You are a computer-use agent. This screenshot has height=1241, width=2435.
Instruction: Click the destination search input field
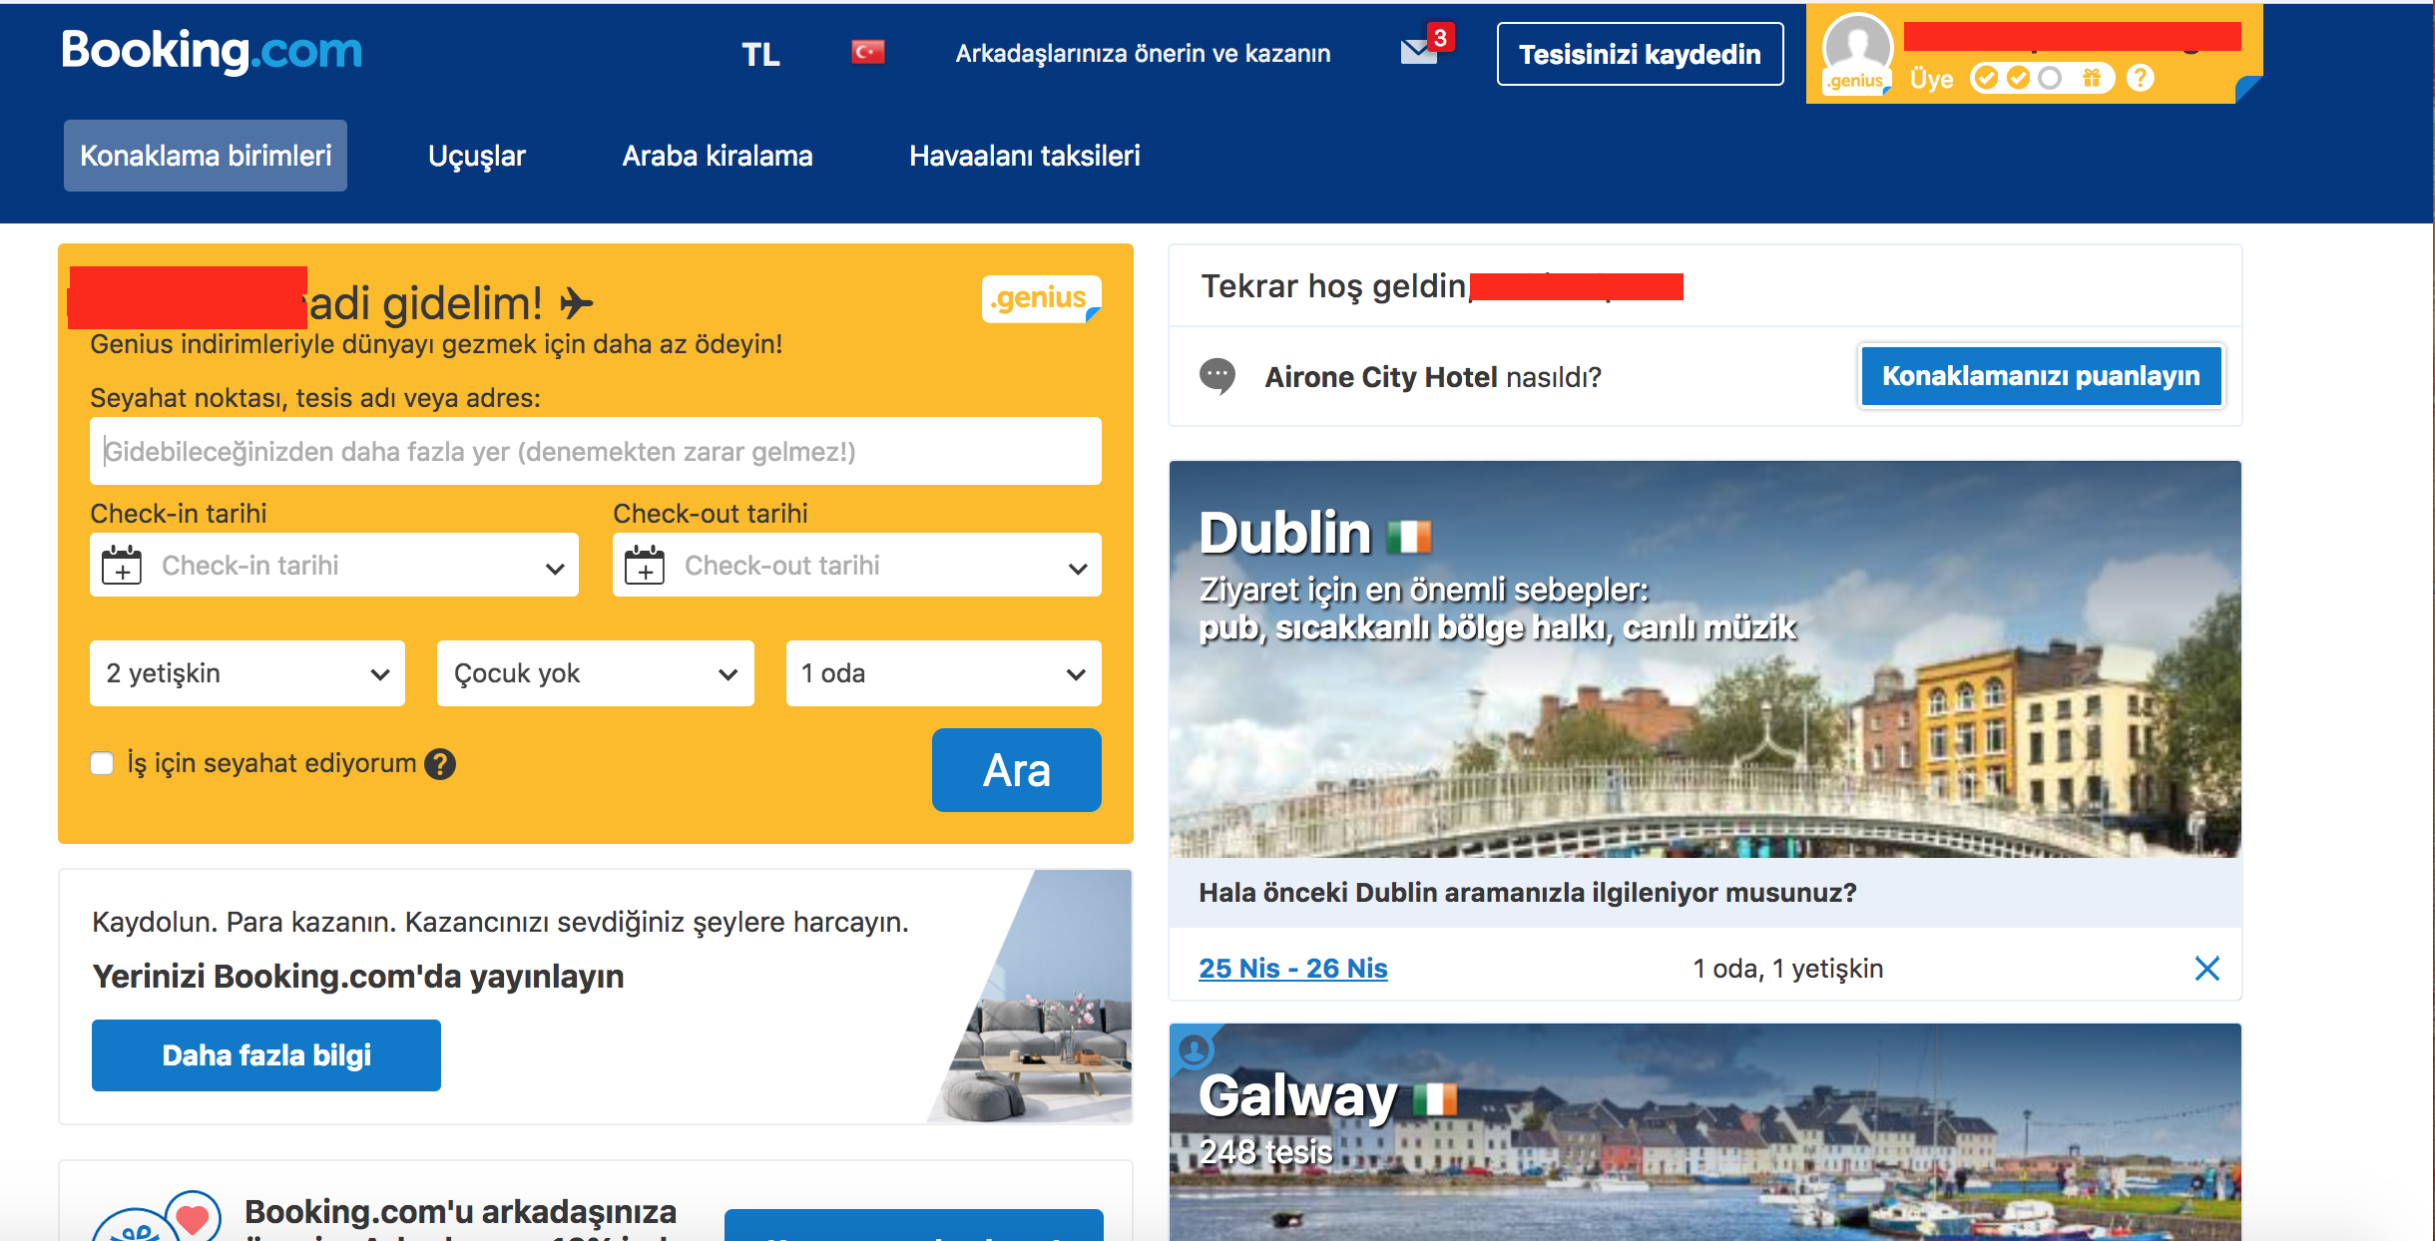point(596,451)
